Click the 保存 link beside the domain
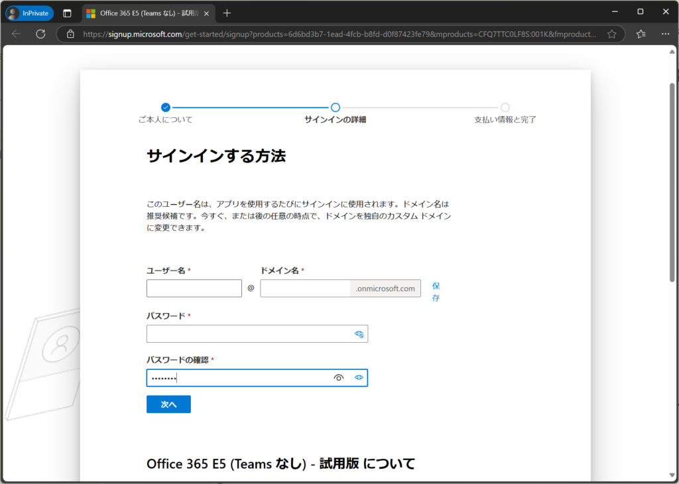 coord(436,292)
